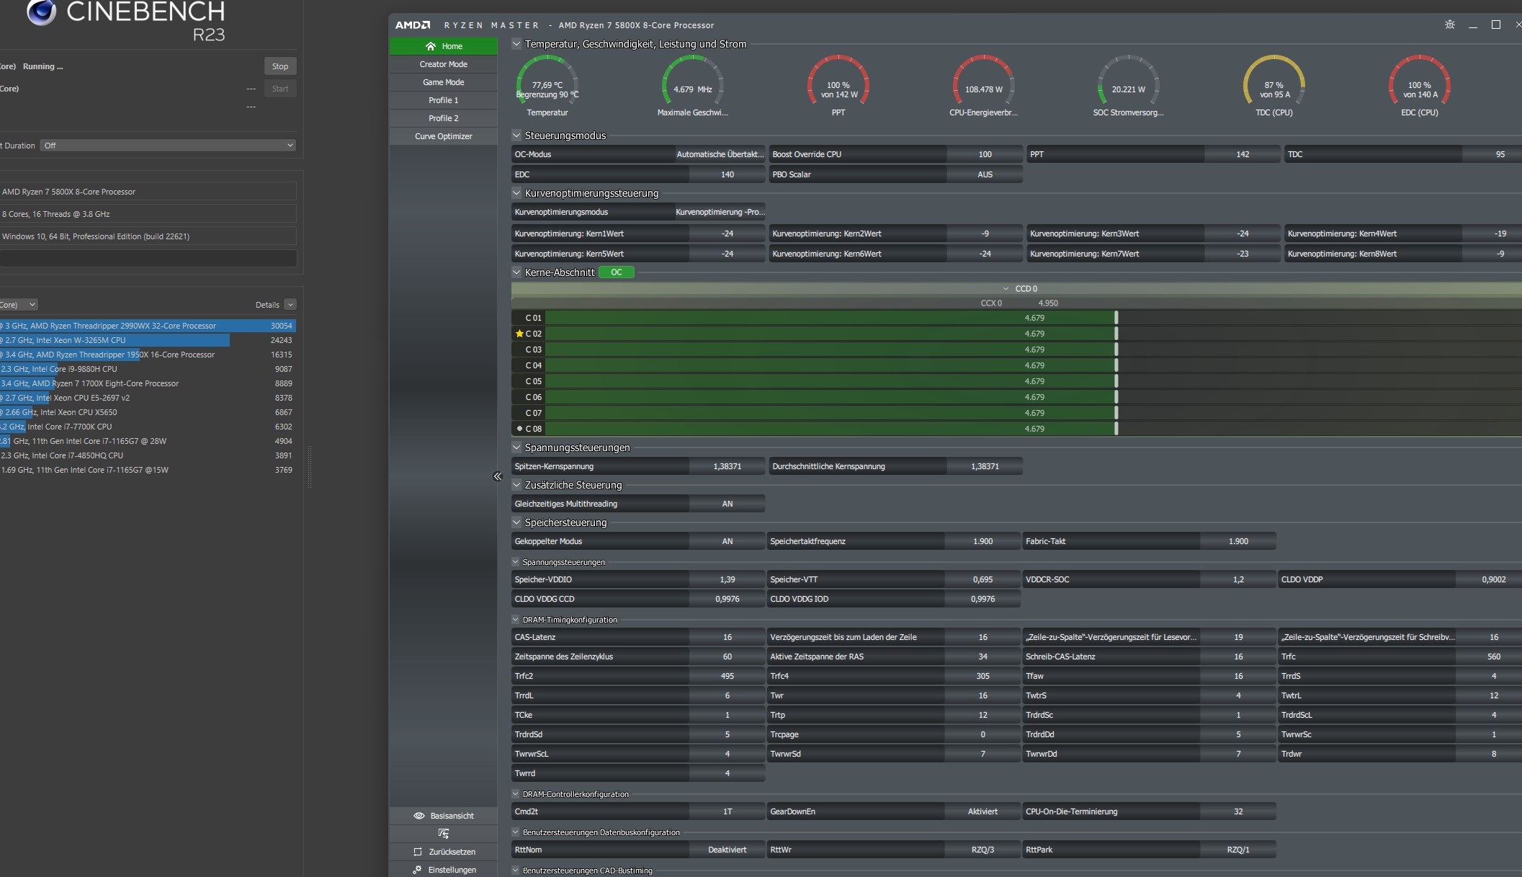Viewport: 1522px width, 877px height.
Task: Click the Zurücksetzen reset icon
Action: point(418,852)
